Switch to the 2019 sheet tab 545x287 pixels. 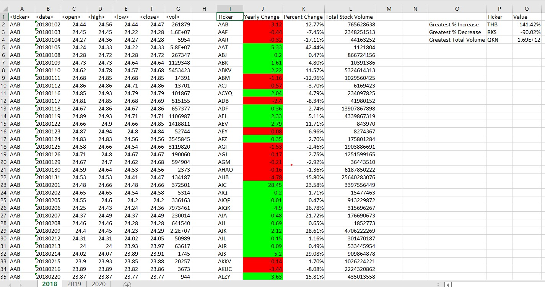pos(74,284)
